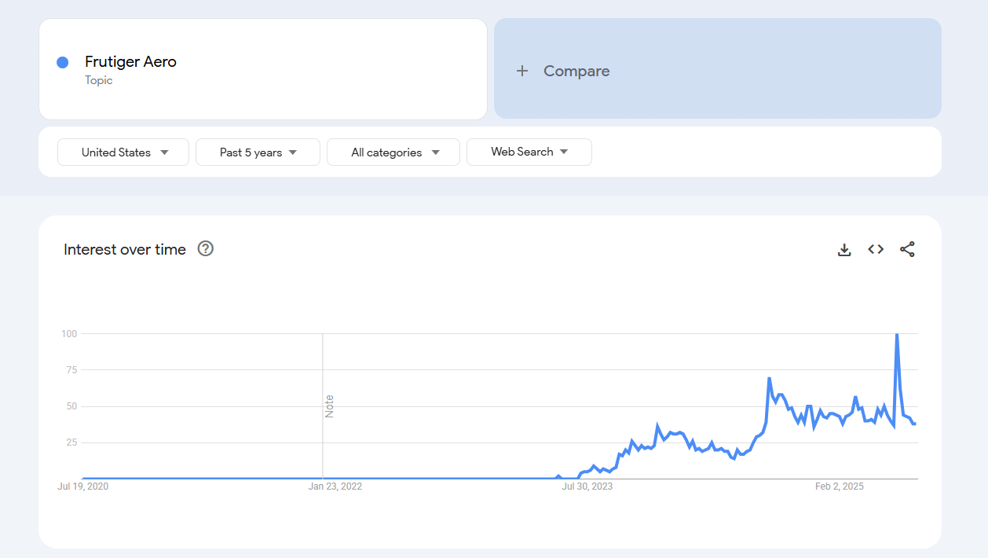
Task: Download the interest over time CSV
Action: point(844,250)
